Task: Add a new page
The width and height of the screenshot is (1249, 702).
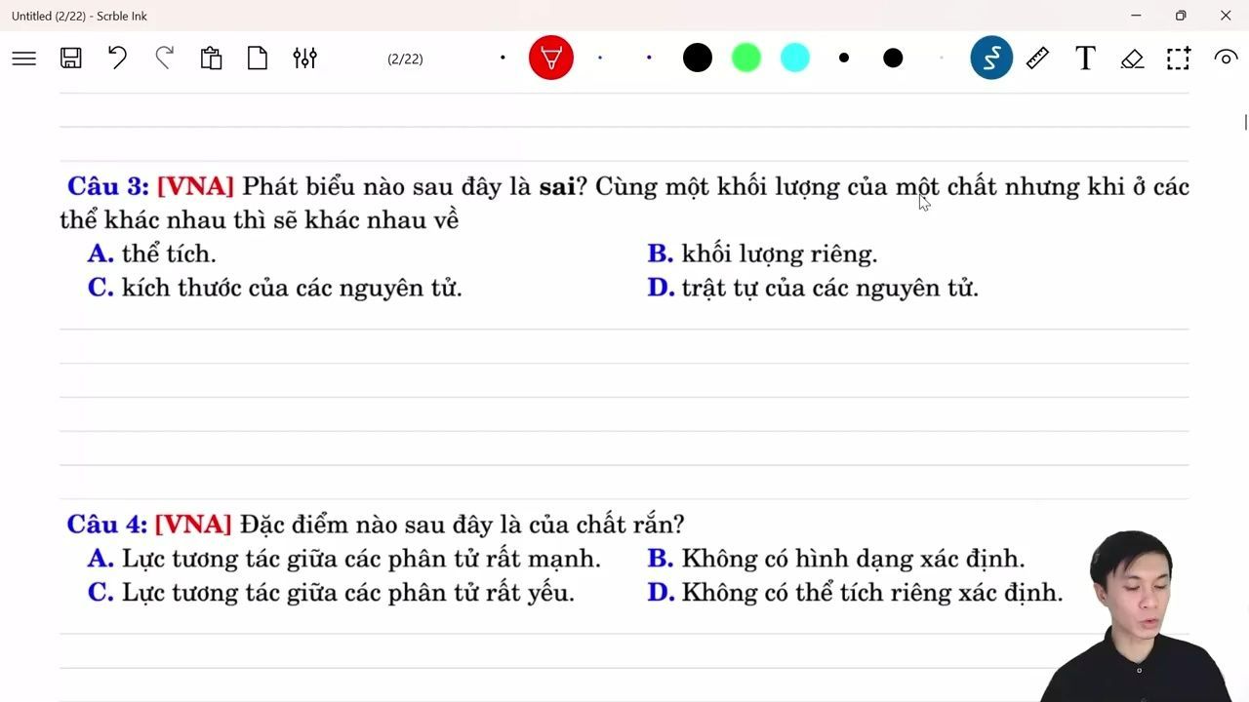Action: (x=258, y=58)
